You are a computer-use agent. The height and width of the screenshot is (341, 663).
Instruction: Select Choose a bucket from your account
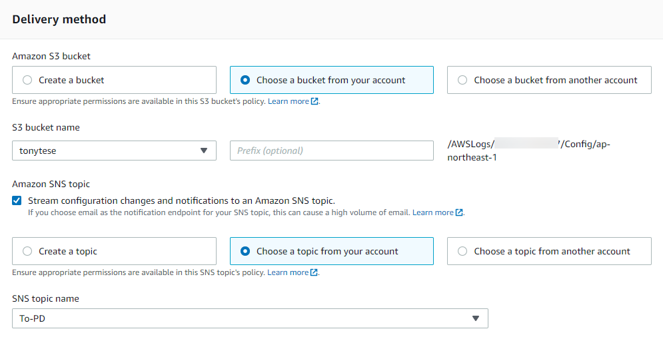coord(245,80)
